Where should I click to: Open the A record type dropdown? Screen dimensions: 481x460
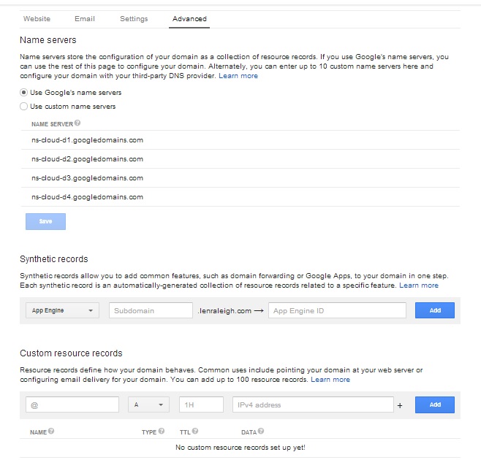149,405
